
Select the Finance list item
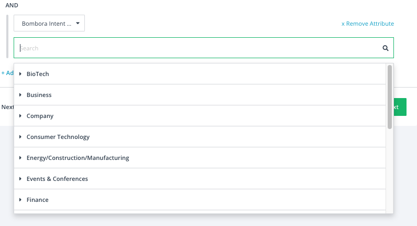point(200,200)
